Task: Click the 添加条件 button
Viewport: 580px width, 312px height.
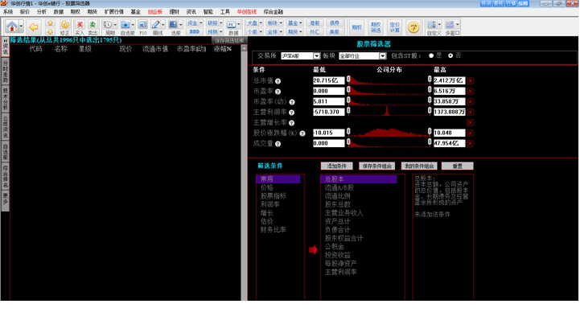Action: click(x=336, y=166)
